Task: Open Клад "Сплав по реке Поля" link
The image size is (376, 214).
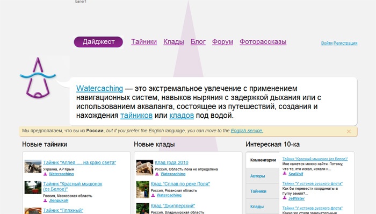Action: coord(180,184)
